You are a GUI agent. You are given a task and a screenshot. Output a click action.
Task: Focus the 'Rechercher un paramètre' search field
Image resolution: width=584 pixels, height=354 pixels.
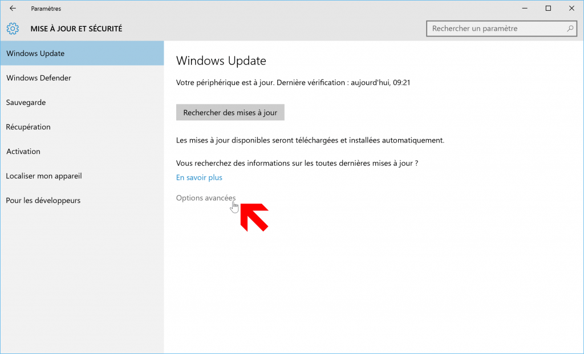[501, 29]
